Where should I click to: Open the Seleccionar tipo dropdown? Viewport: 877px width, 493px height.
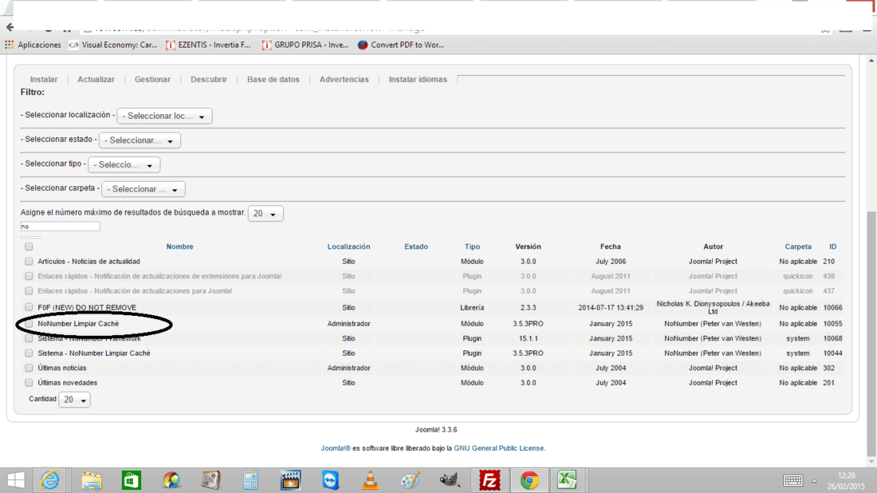tap(124, 164)
